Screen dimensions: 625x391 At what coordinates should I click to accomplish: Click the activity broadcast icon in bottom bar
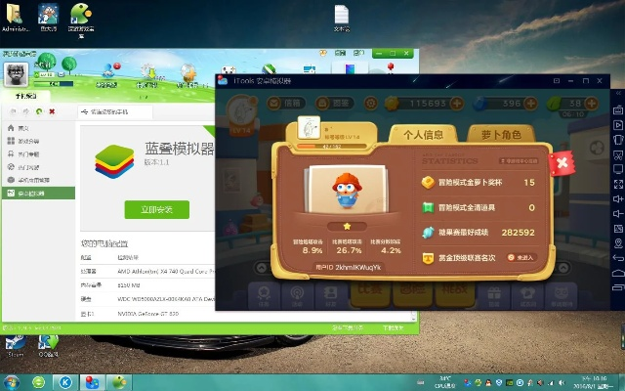(297, 295)
